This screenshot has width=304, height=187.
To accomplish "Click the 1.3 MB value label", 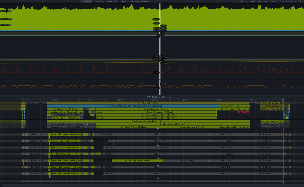I will [x=163, y=84].
